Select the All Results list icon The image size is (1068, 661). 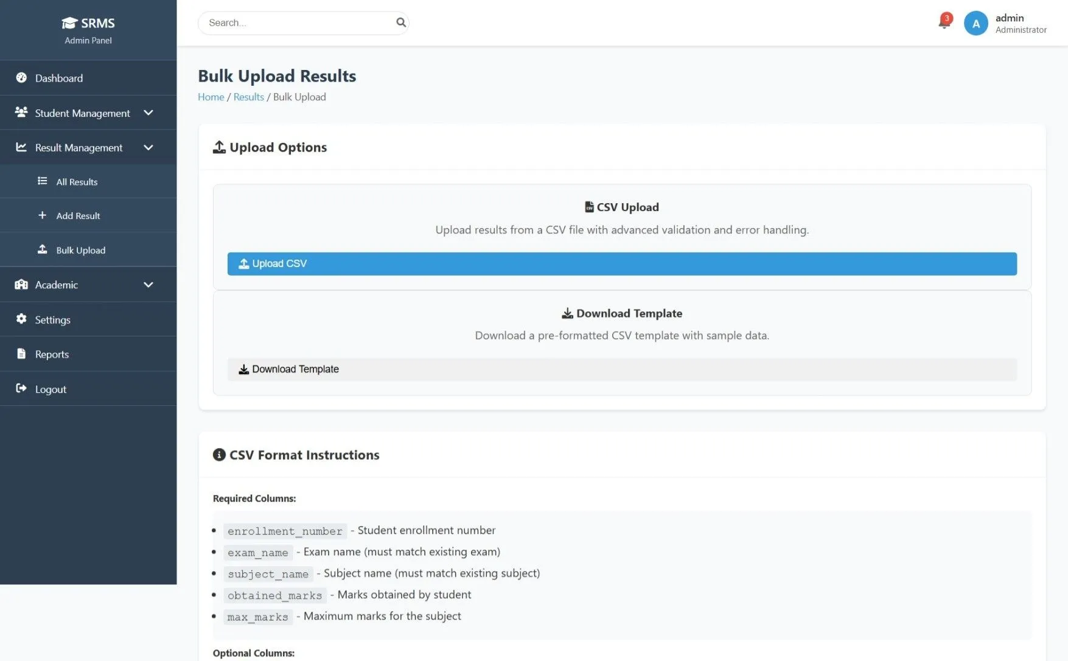41,181
